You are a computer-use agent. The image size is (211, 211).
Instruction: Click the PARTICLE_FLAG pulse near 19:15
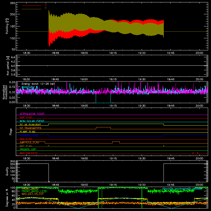116,142
